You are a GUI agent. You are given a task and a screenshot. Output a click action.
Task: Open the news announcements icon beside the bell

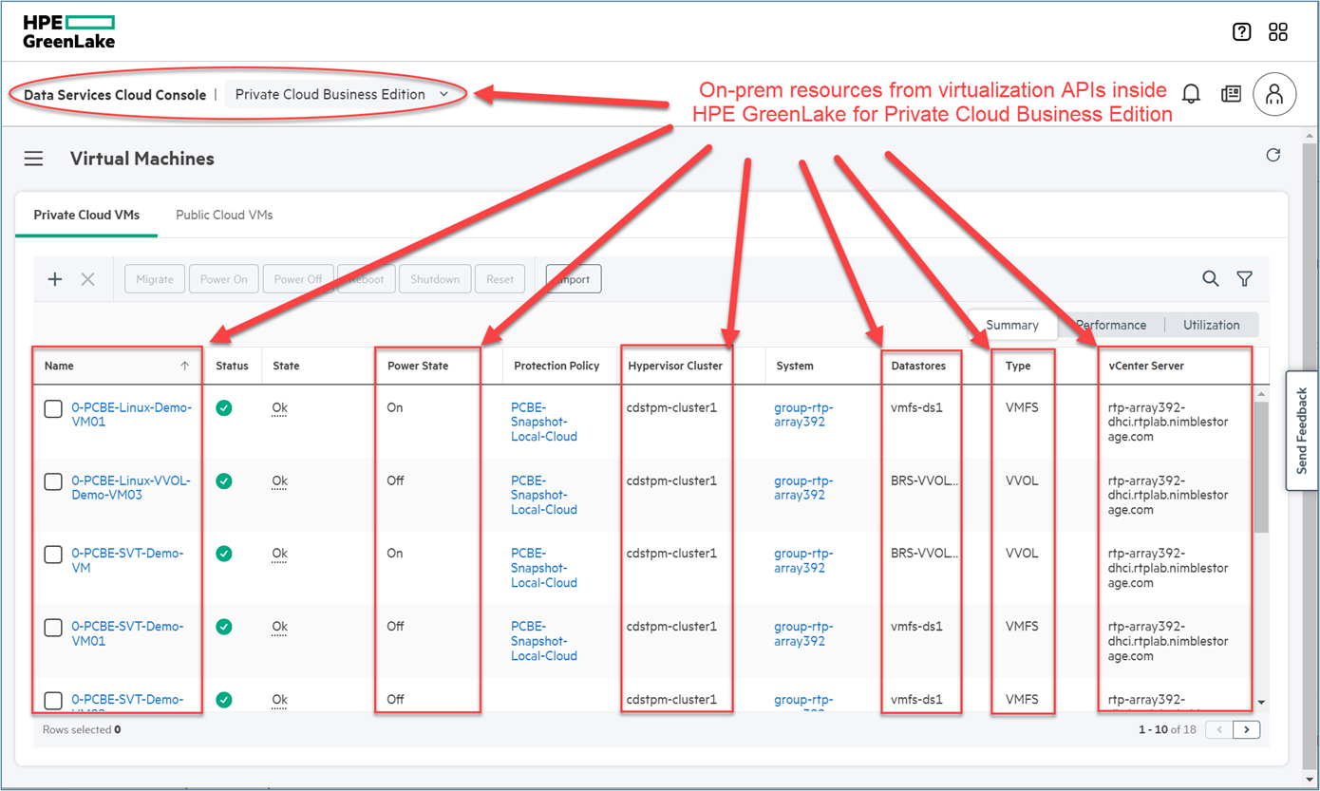[1231, 93]
